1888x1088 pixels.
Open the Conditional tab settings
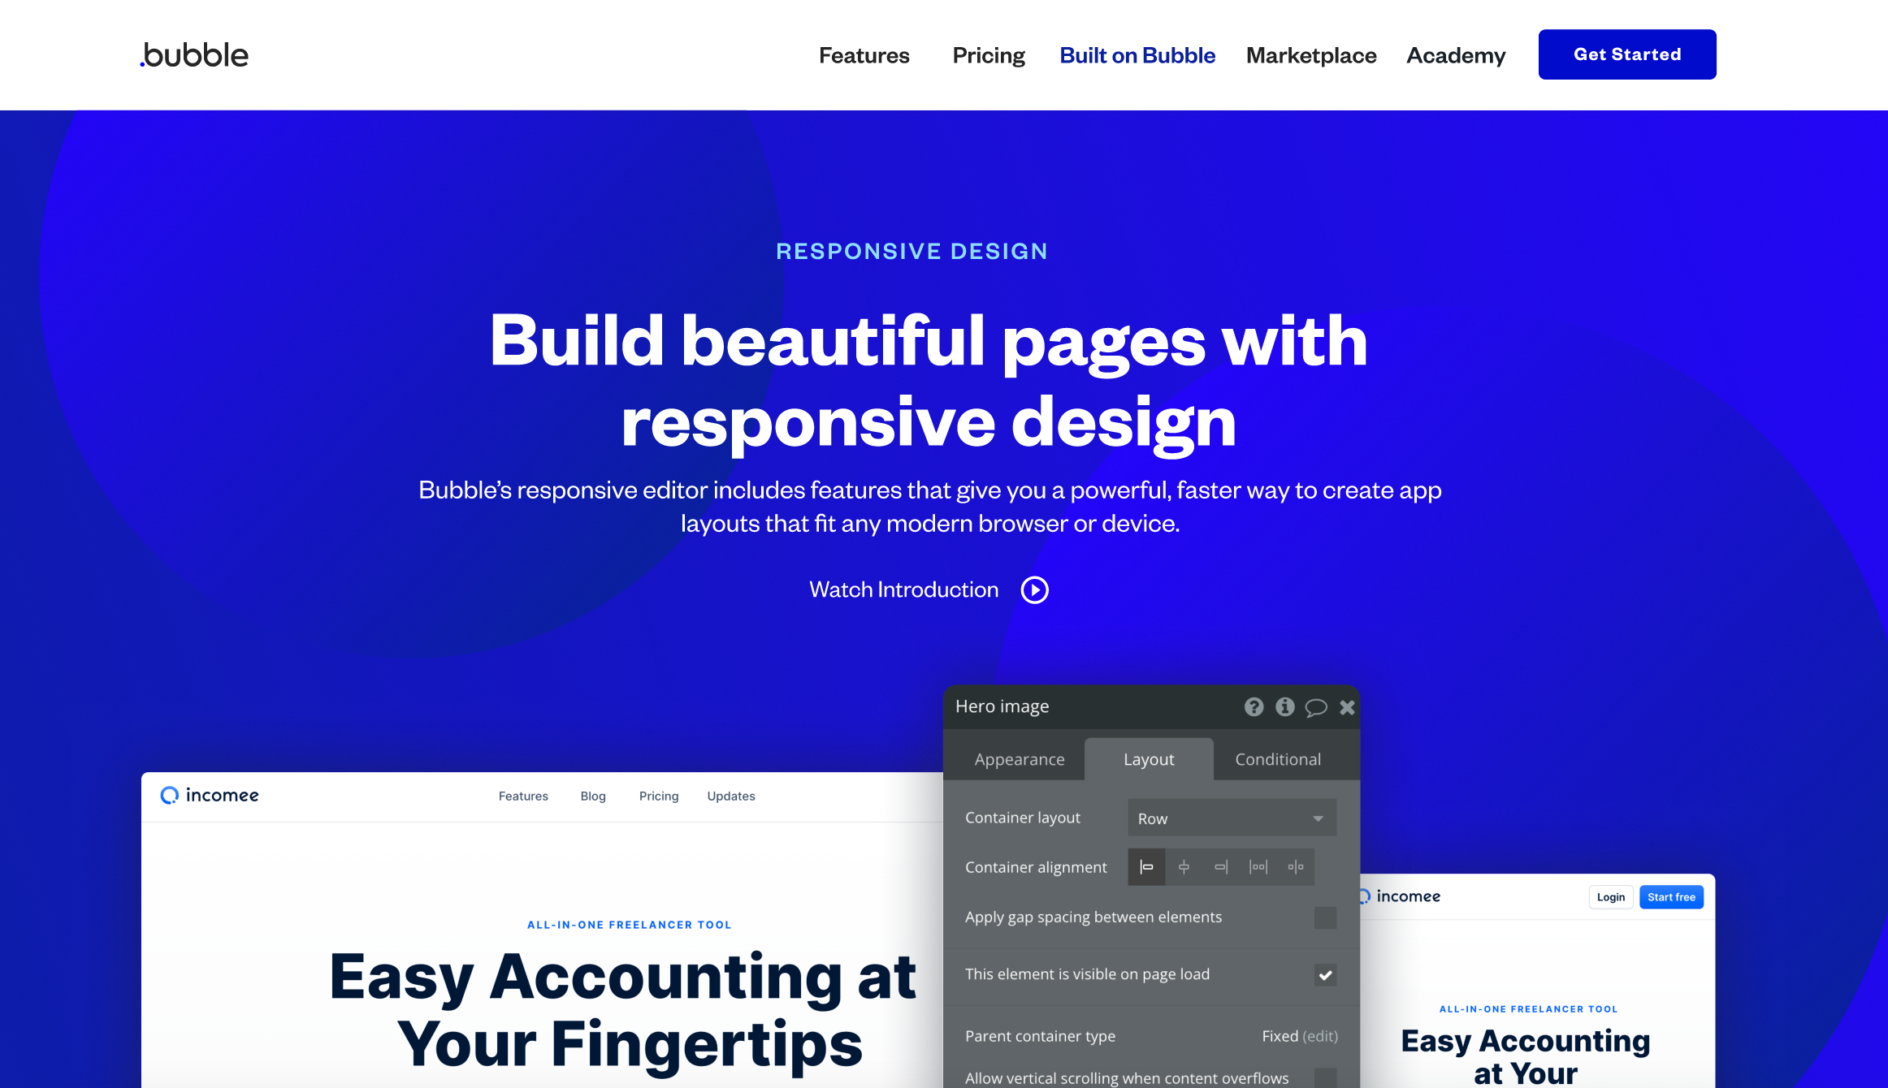1277,759
